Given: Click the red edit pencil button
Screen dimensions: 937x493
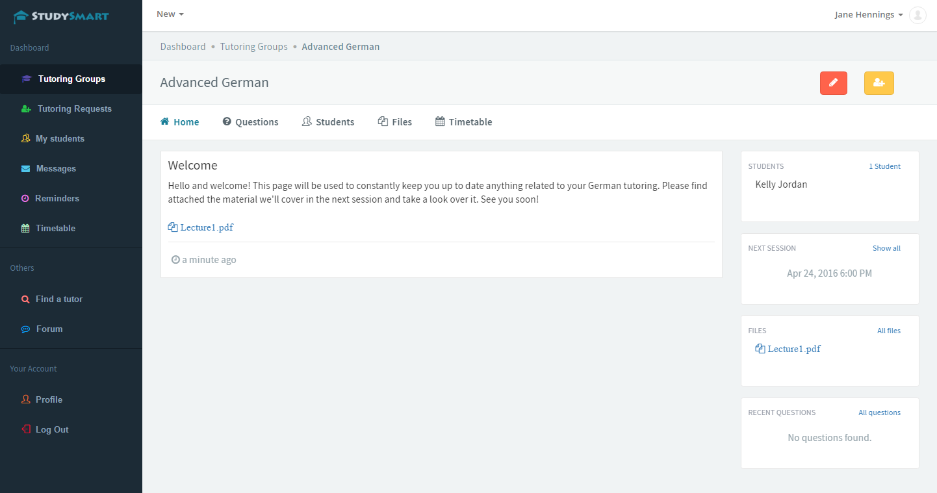Looking at the screenshot, I should click(833, 83).
